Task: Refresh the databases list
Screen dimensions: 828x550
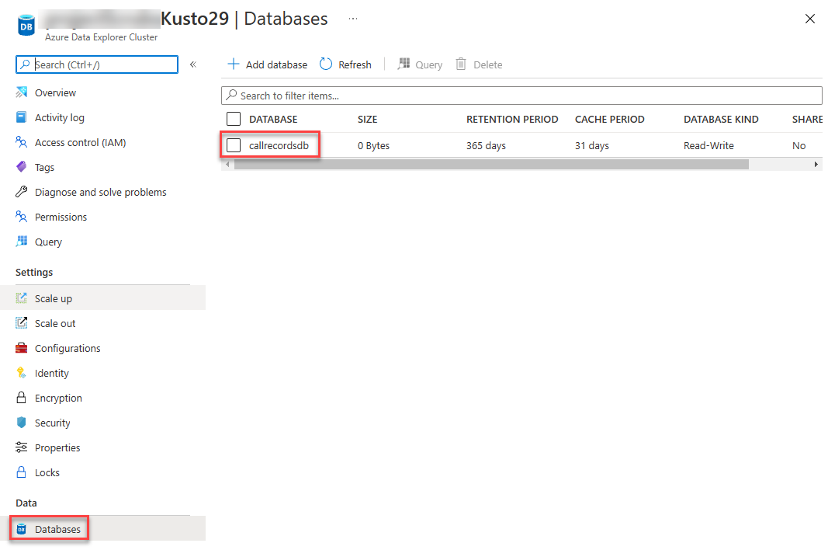Action: (345, 64)
